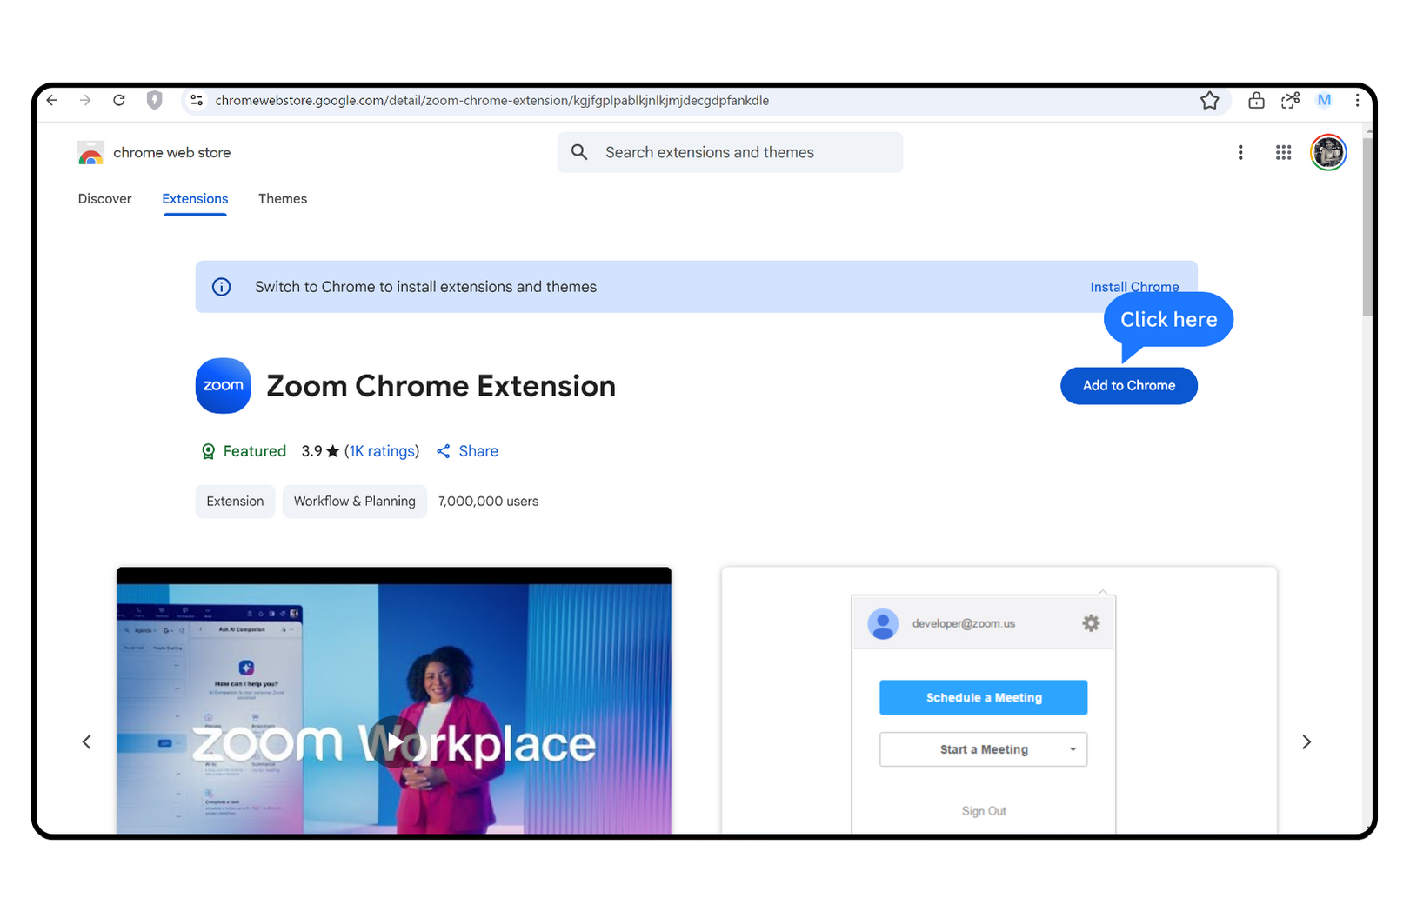The height and width of the screenshot is (911, 1410).
Task: Click Schedule a Meeting in preview
Action: pyautogui.click(x=983, y=697)
